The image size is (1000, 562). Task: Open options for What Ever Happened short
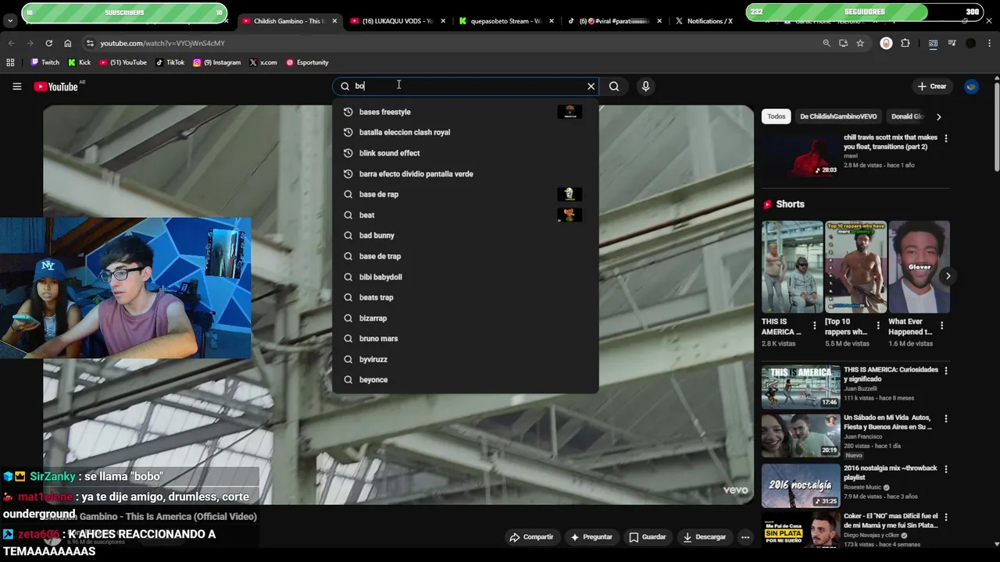click(x=941, y=325)
